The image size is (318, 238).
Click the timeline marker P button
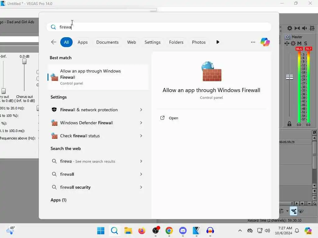(314, 132)
